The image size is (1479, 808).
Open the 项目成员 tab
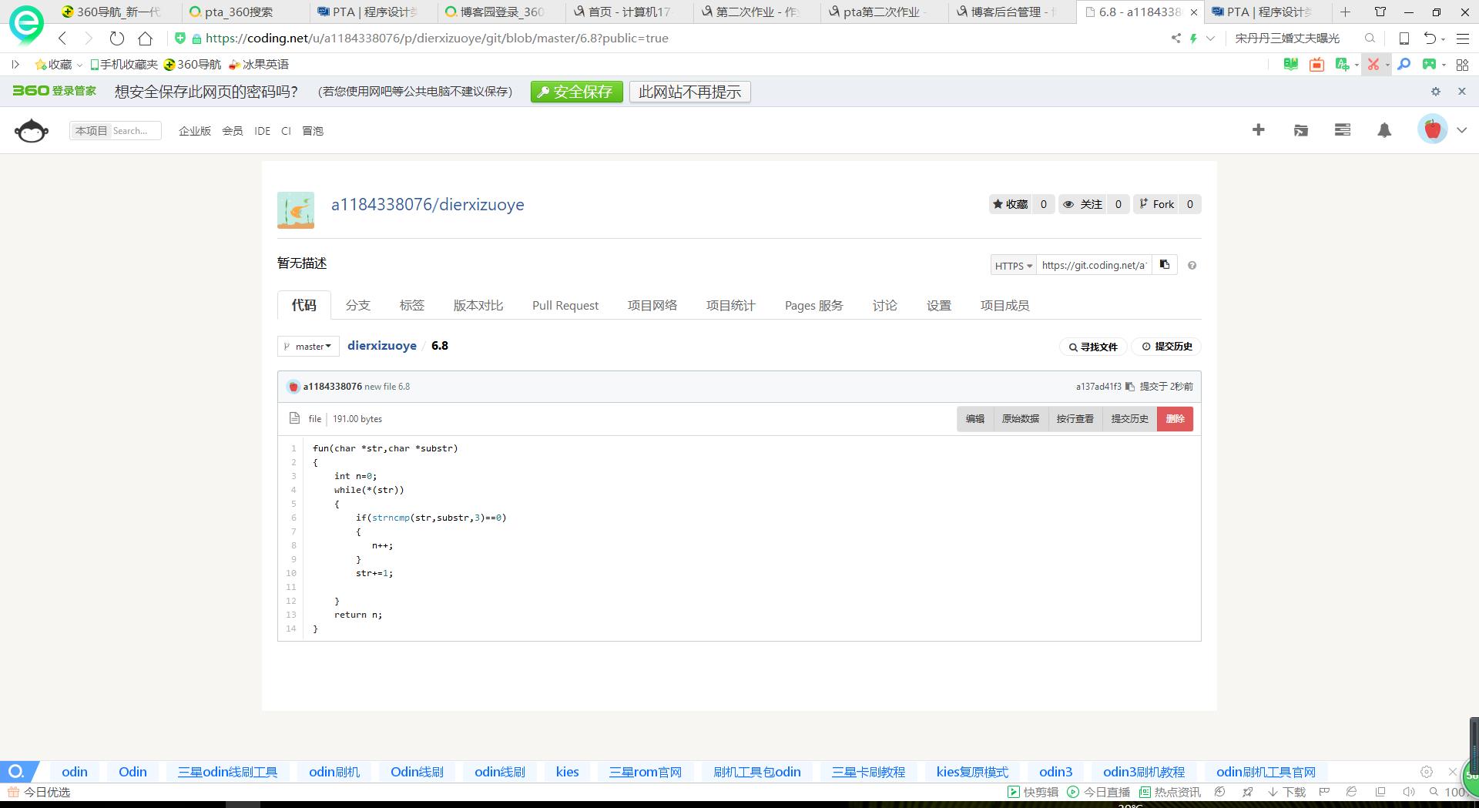coord(1005,306)
